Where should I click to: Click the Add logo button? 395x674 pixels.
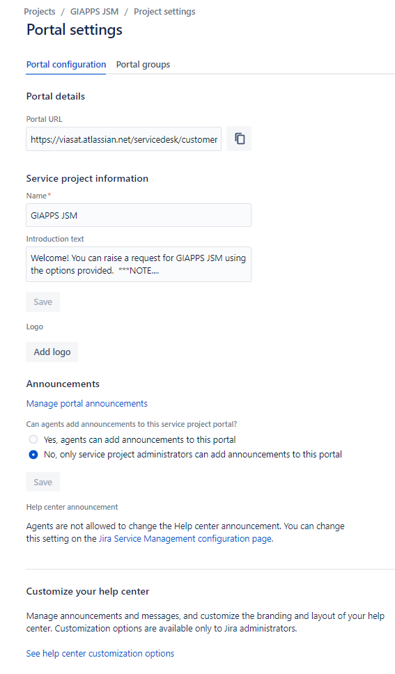pos(52,352)
